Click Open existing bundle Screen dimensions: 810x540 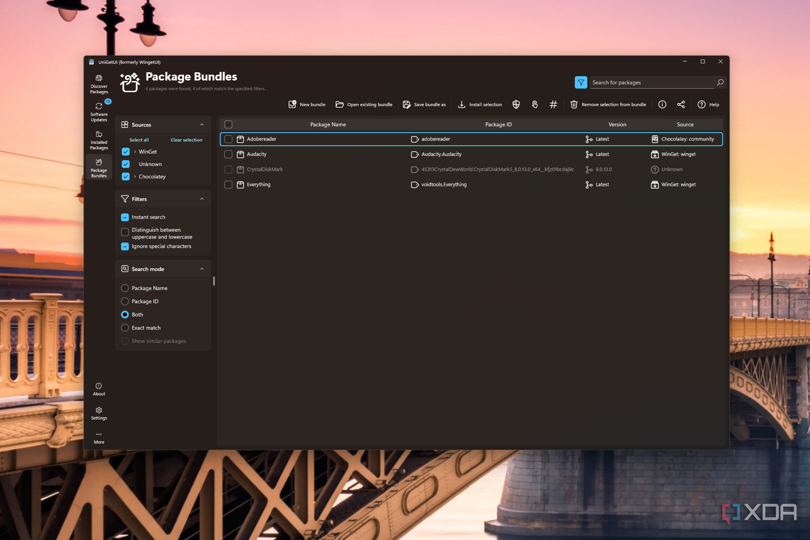364,105
